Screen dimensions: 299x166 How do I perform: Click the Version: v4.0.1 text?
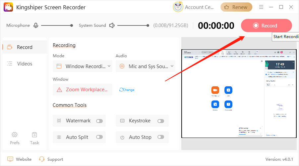[x=279, y=159]
